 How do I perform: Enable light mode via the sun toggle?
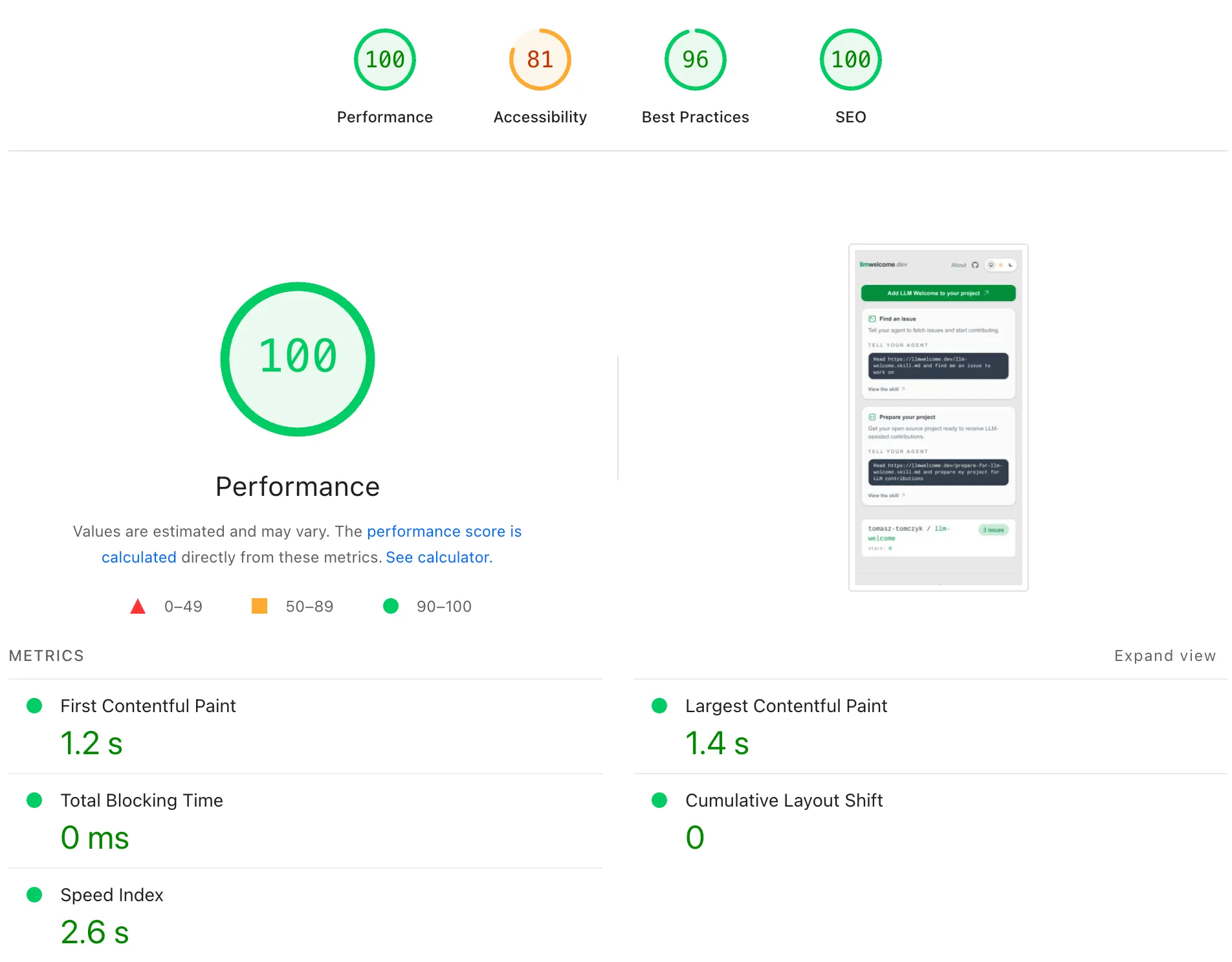[x=1001, y=265]
